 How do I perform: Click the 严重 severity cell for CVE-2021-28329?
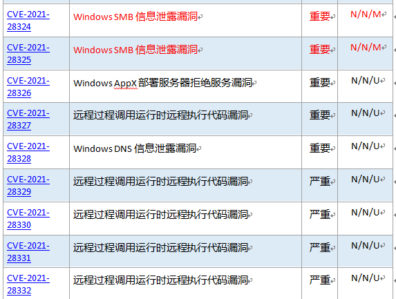[x=320, y=185]
